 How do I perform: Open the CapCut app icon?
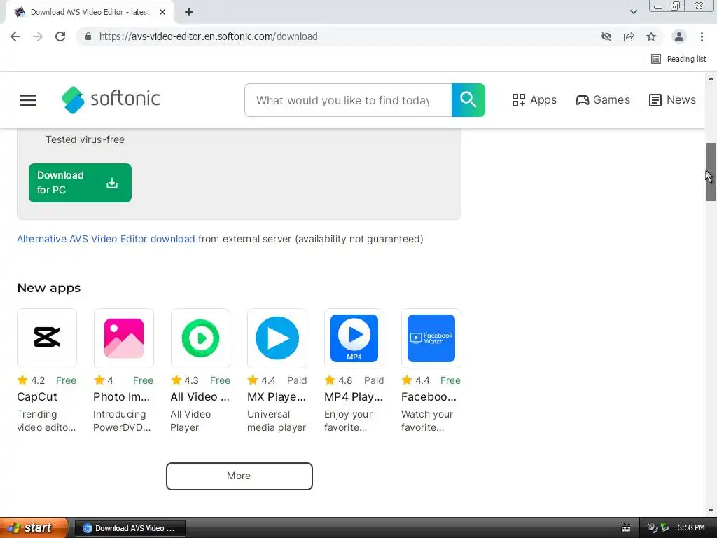pos(47,338)
